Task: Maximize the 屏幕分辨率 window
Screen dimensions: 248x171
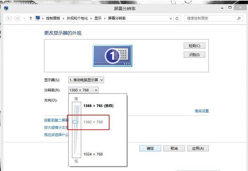Action: tap(230, 7)
